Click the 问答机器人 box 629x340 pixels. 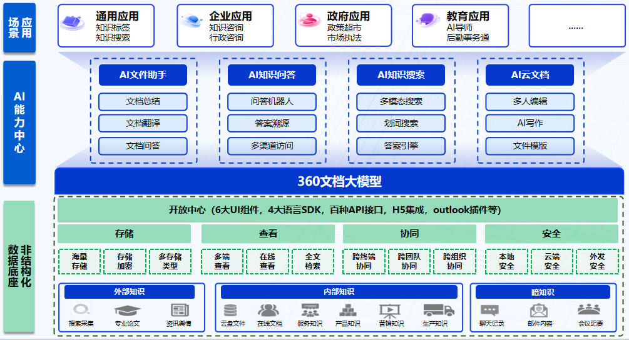point(272,102)
